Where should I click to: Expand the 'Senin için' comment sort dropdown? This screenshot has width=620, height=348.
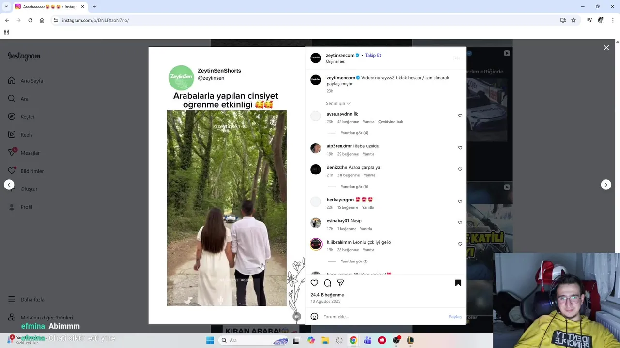(338, 103)
